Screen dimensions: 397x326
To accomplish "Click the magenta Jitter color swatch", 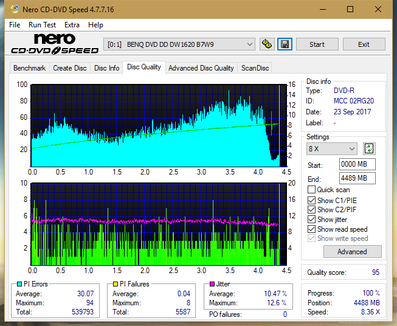I will (x=212, y=284).
